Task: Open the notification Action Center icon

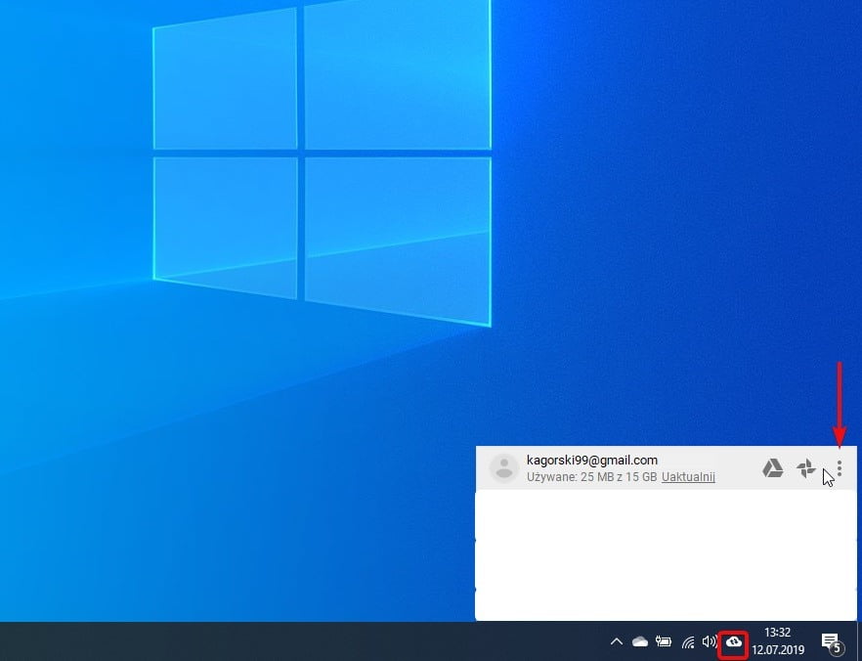Action: (831, 641)
